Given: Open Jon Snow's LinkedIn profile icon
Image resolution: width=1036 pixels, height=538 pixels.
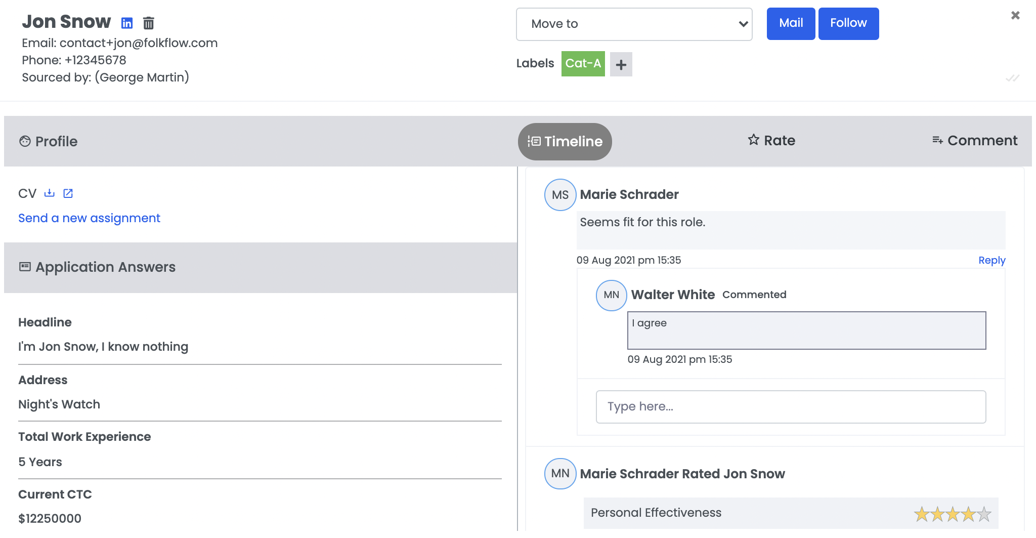Looking at the screenshot, I should pos(127,23).
